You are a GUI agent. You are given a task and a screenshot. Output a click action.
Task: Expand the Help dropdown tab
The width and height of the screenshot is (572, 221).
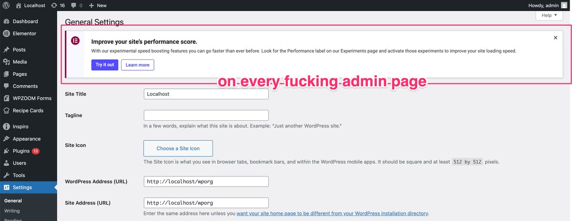pyautogui.click(x=549, y=15)
